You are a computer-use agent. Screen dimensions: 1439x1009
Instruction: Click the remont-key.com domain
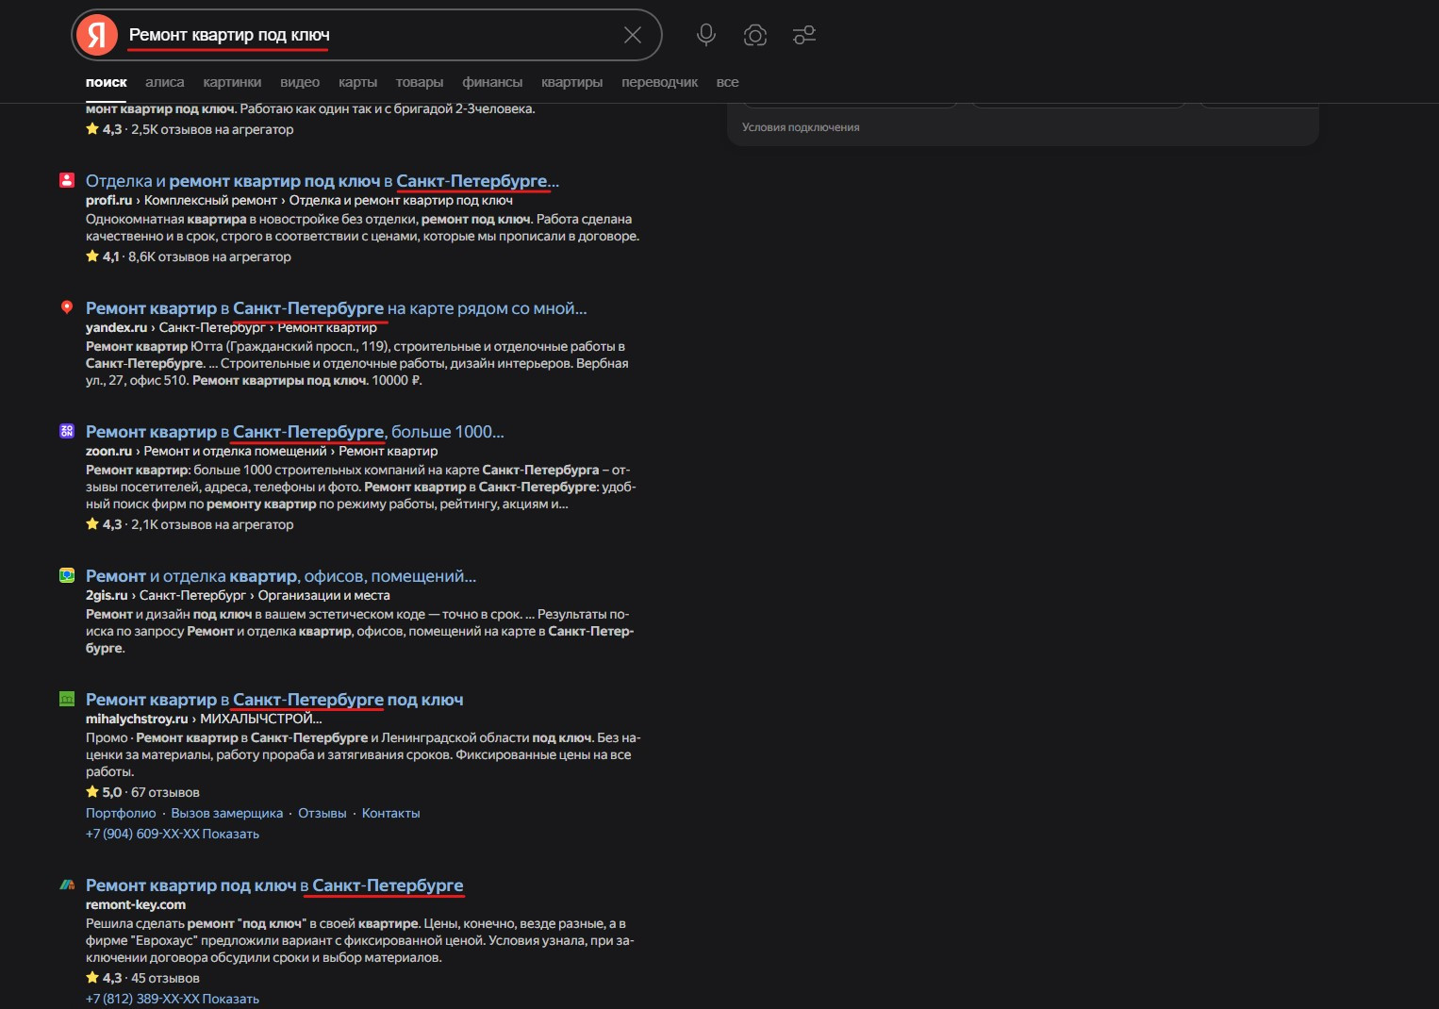[x=136, y=904]
